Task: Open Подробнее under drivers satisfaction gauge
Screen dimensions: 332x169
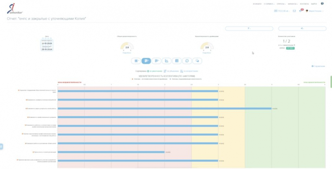Action: click(207, 53)
